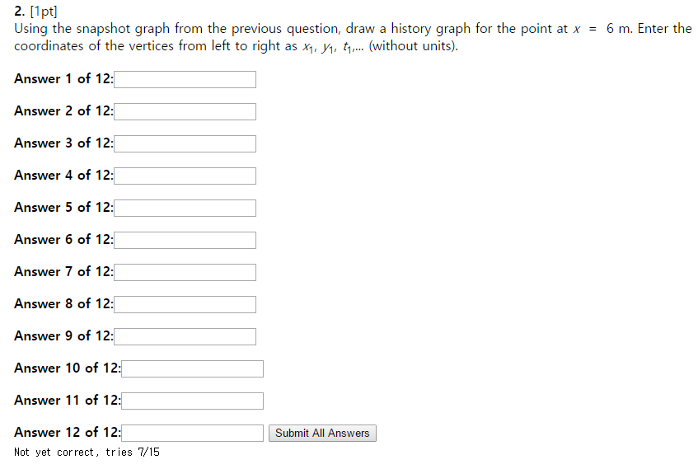Focus the Answer 9 of 12 text box

coord(185,336)
